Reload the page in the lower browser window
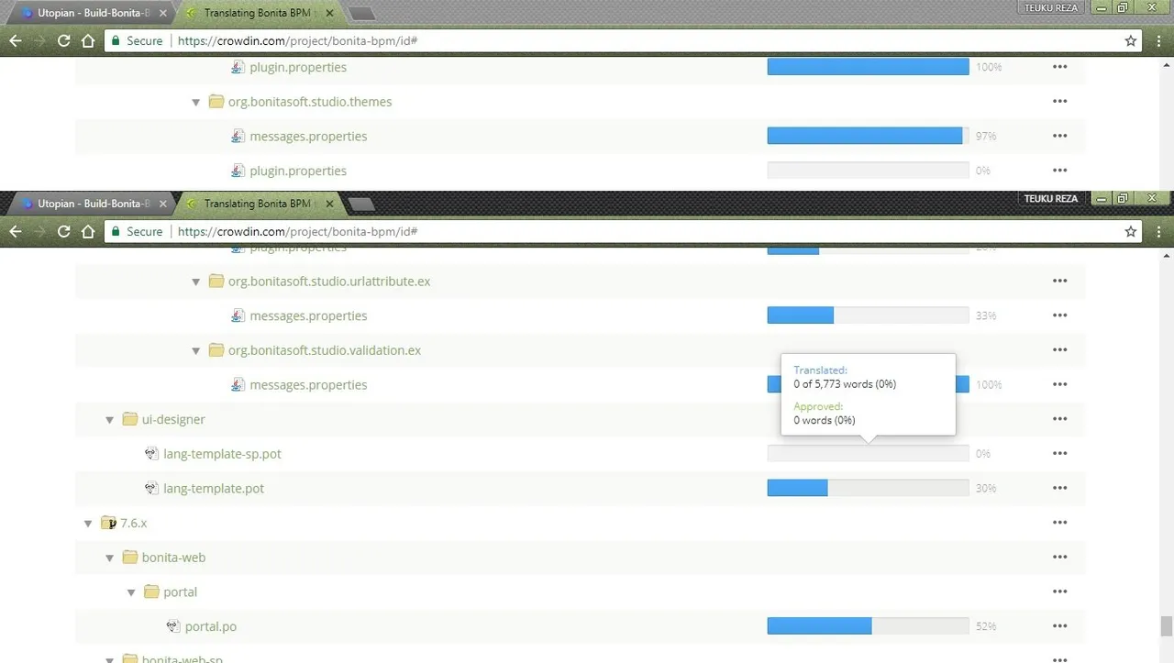Viewport: 1174px width, 663px height. pos(63,232)
